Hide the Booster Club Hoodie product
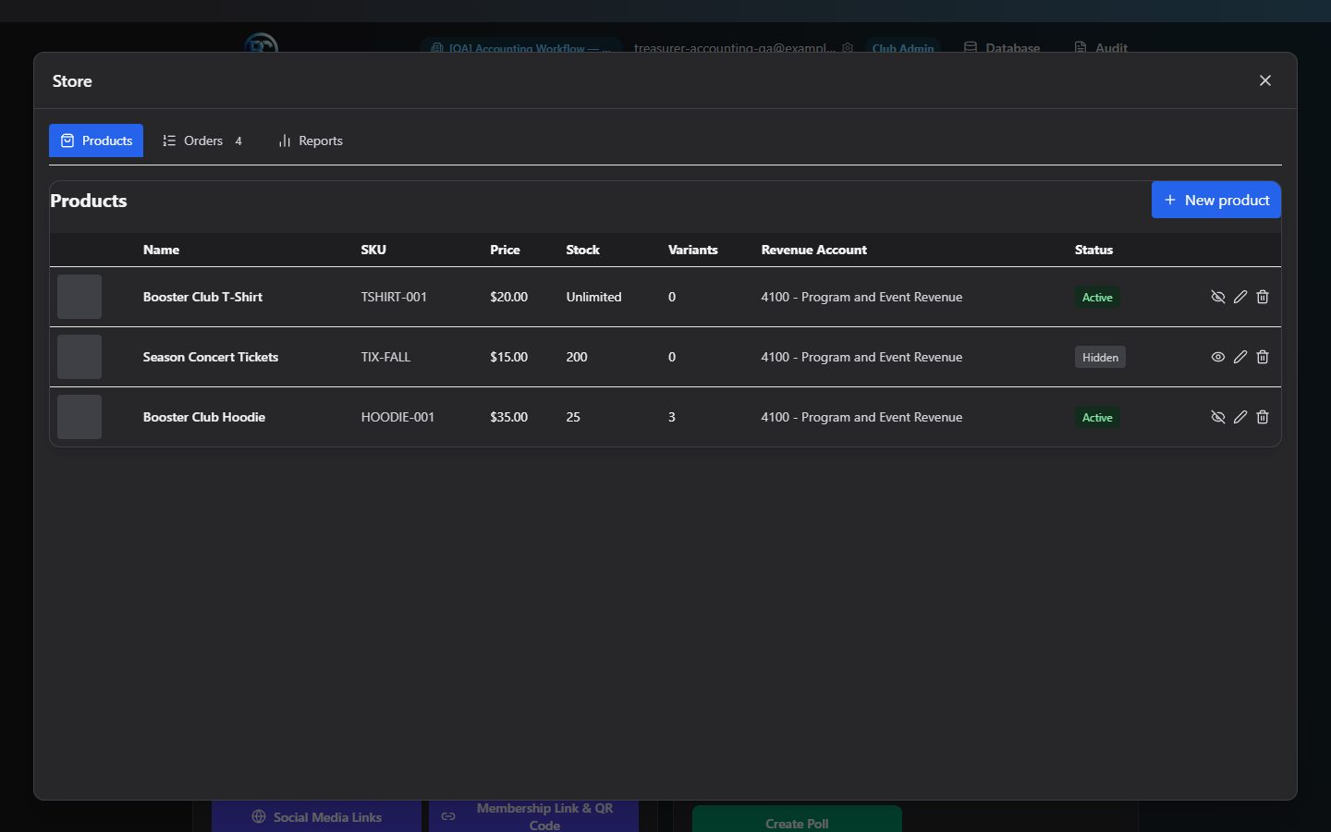Image resolution: width=1331 pixels, height=832 pixels. (x=1218, y=417)
